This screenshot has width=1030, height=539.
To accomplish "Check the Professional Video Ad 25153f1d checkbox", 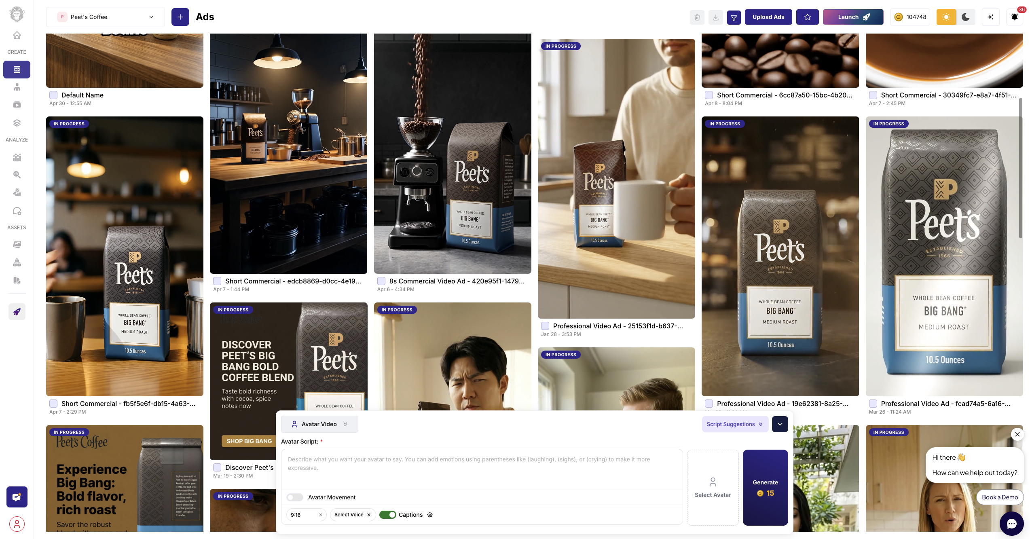I will point(545,326).
